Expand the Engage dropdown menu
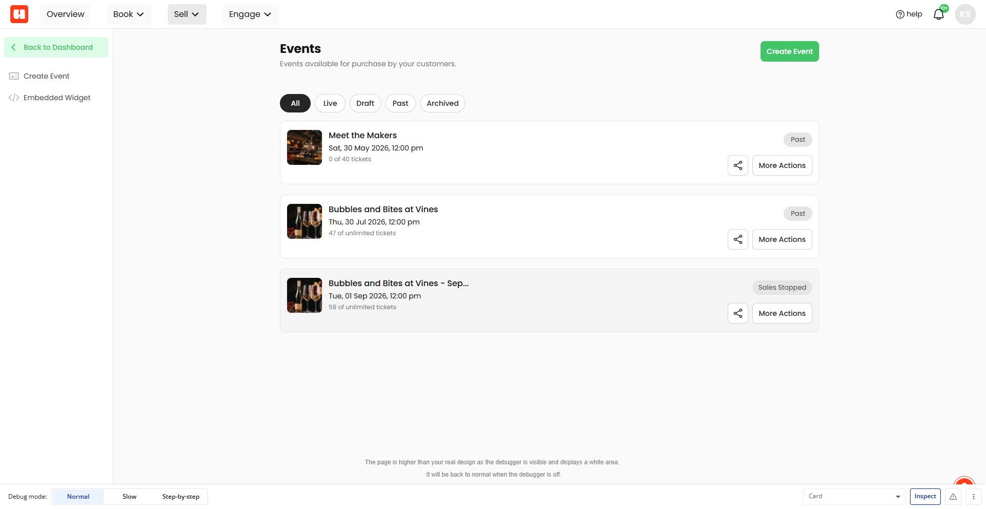This screenshot has height=509, width=986. click(x=250, y=14)
